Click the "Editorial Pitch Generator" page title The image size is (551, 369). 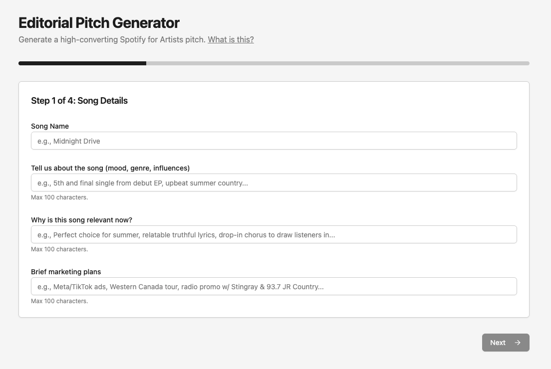tap(99, 23)
